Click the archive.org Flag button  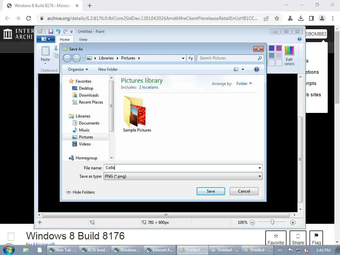click(316, 238)
